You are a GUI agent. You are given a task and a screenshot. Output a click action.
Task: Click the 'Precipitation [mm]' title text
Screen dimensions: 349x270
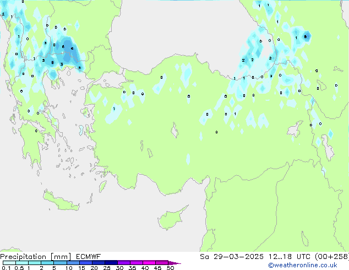click(35, 257)
